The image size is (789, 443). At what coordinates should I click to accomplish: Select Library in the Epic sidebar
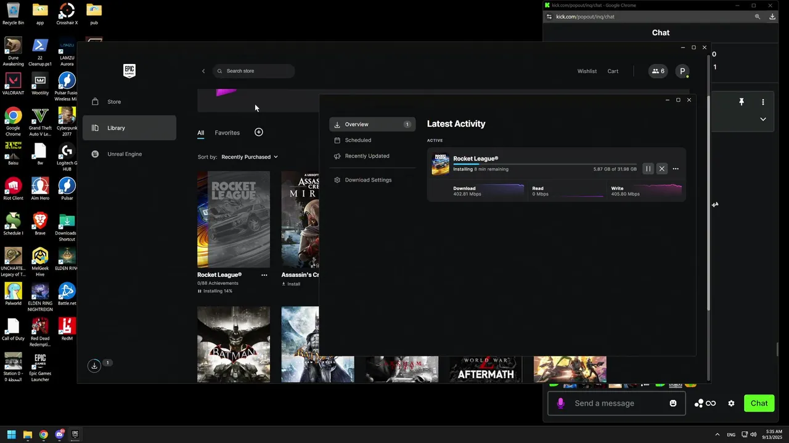tap(129, 128)
